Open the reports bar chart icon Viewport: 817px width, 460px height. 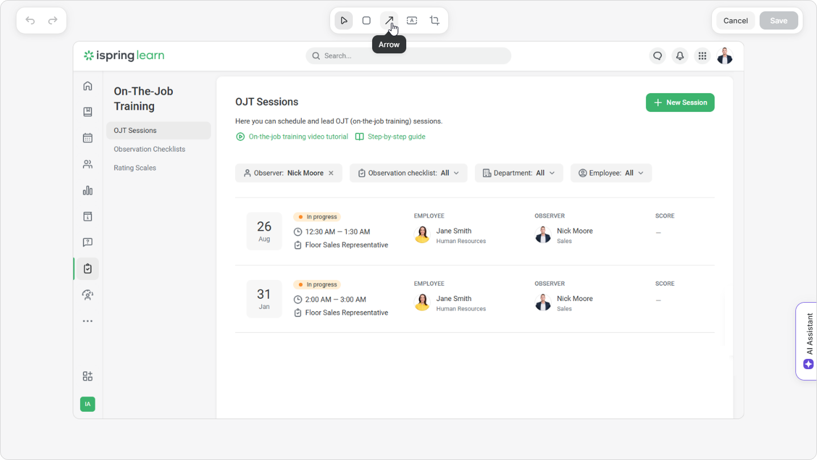pyautogui.click(x=87, y=190)
